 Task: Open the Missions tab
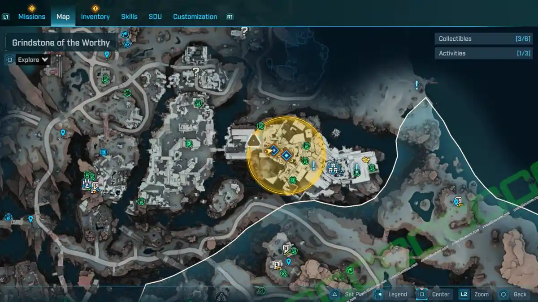(31, 17)
